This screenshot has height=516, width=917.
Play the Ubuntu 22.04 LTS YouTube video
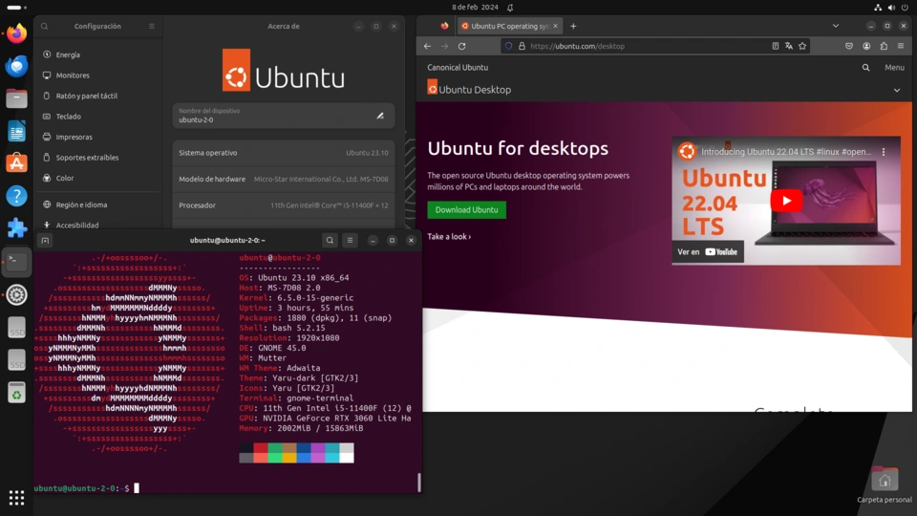point(786,201)
